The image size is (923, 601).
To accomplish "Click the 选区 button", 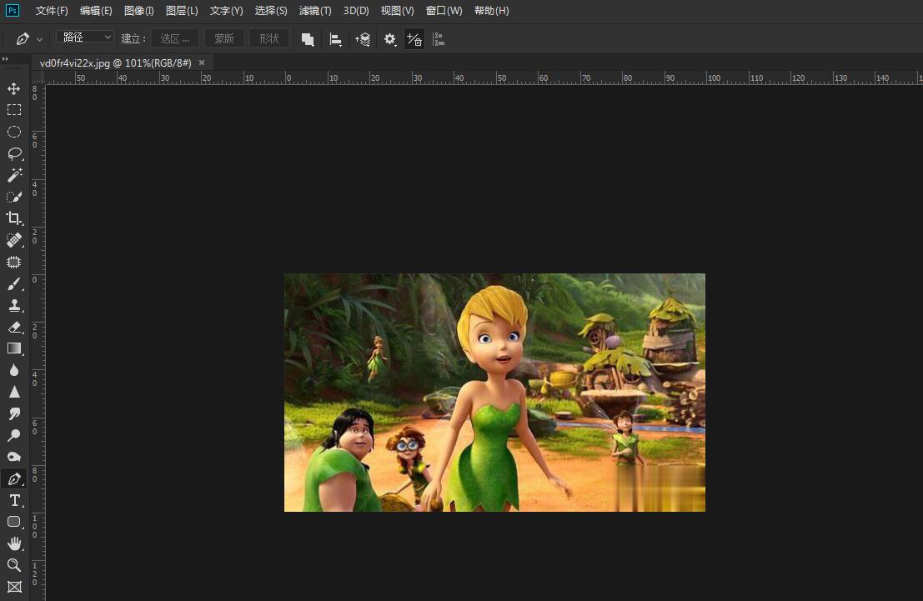I will pyautogui.click(x=175, y=38).
